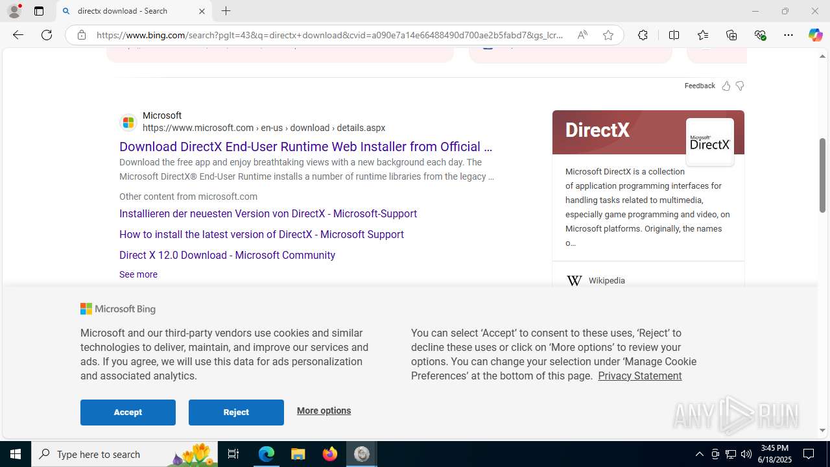The height and width of the screenshot is (467, 830).
Task: Open Split screen icon
Action: [x=674, y=35]
